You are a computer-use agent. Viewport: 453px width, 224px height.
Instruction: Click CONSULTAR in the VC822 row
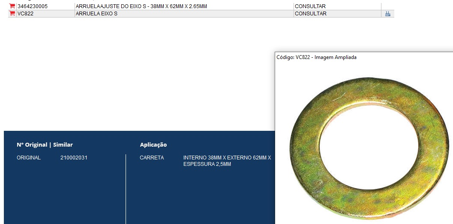coord(310,14)
